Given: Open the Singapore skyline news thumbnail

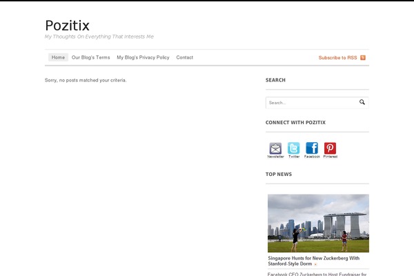Looking at the screenshot, I should tap(318, 224).
